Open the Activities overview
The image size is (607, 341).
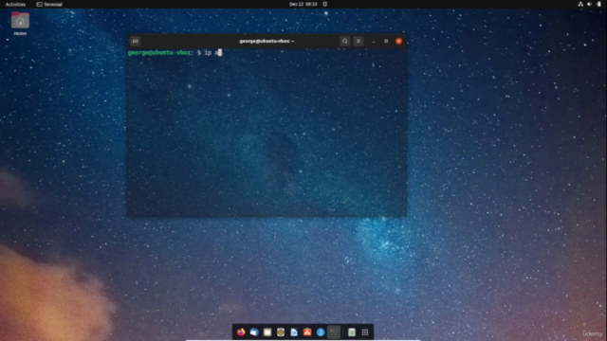(15, 4)
